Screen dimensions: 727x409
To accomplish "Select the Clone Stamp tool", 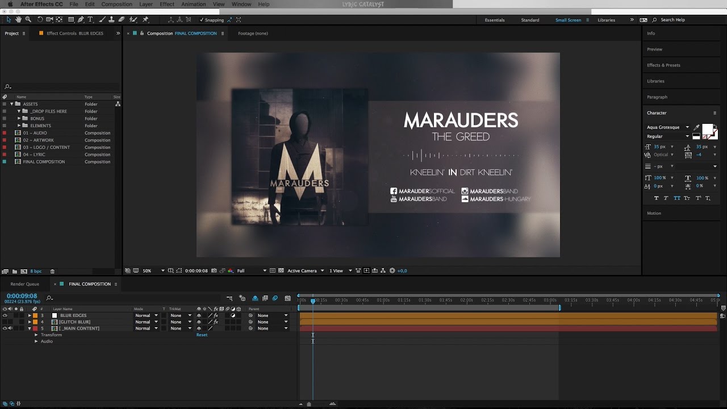I will click(x=111, y=19).
